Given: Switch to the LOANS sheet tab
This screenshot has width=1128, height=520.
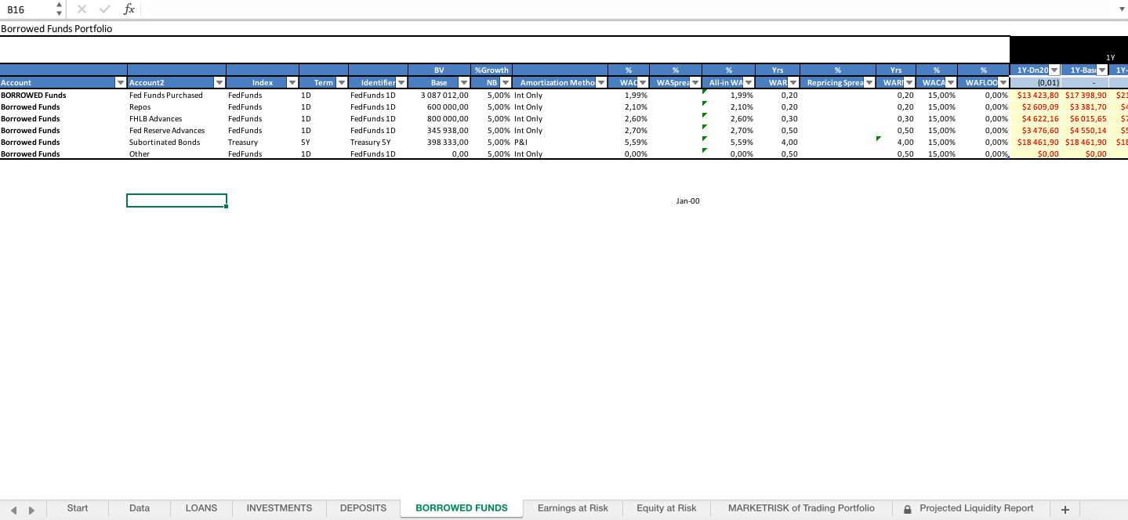Looking at the screenshot, I should pyautogui.click(x=201, y=509).
